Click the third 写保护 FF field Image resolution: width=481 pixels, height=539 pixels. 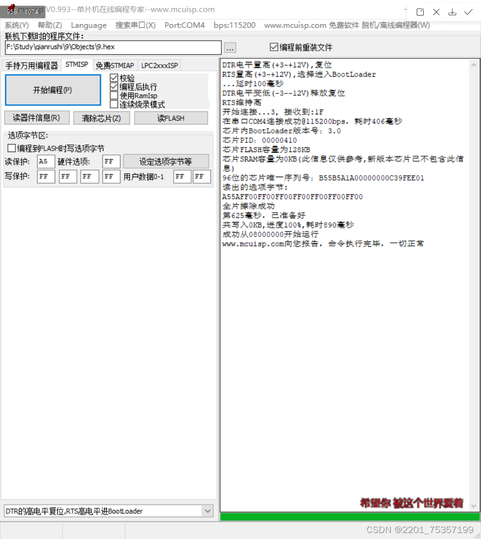pyautogui.click(x=89, y=176)
